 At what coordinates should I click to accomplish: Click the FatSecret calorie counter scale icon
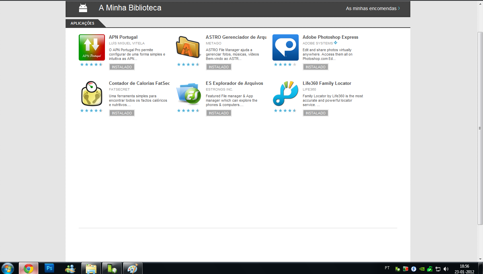pos(91,94)
